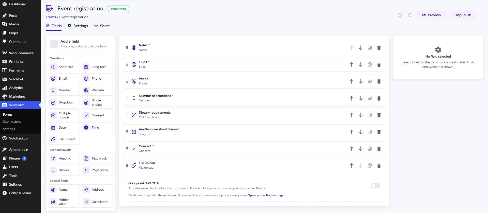Switch to the Settings tab
This screenshot has width=488, height=213.
(x=78, y=26)
